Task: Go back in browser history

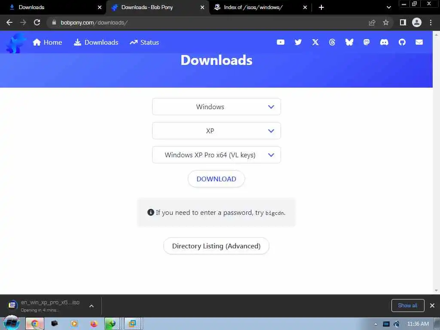Action: tap(9, 22)
